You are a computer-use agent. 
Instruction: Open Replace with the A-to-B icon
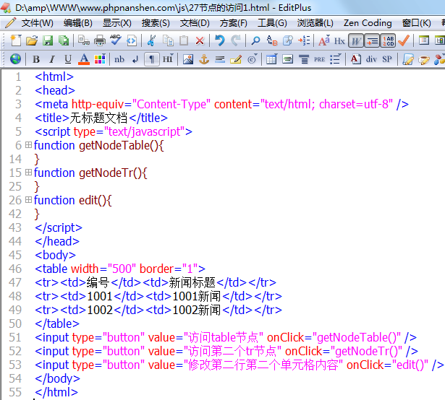pyautogui.click(x=272, y=40)
